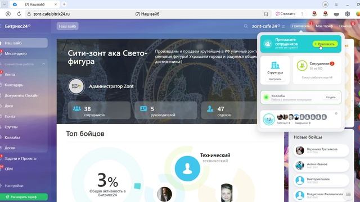Open Календарь in left sidebar

click(x=13, y=85)
